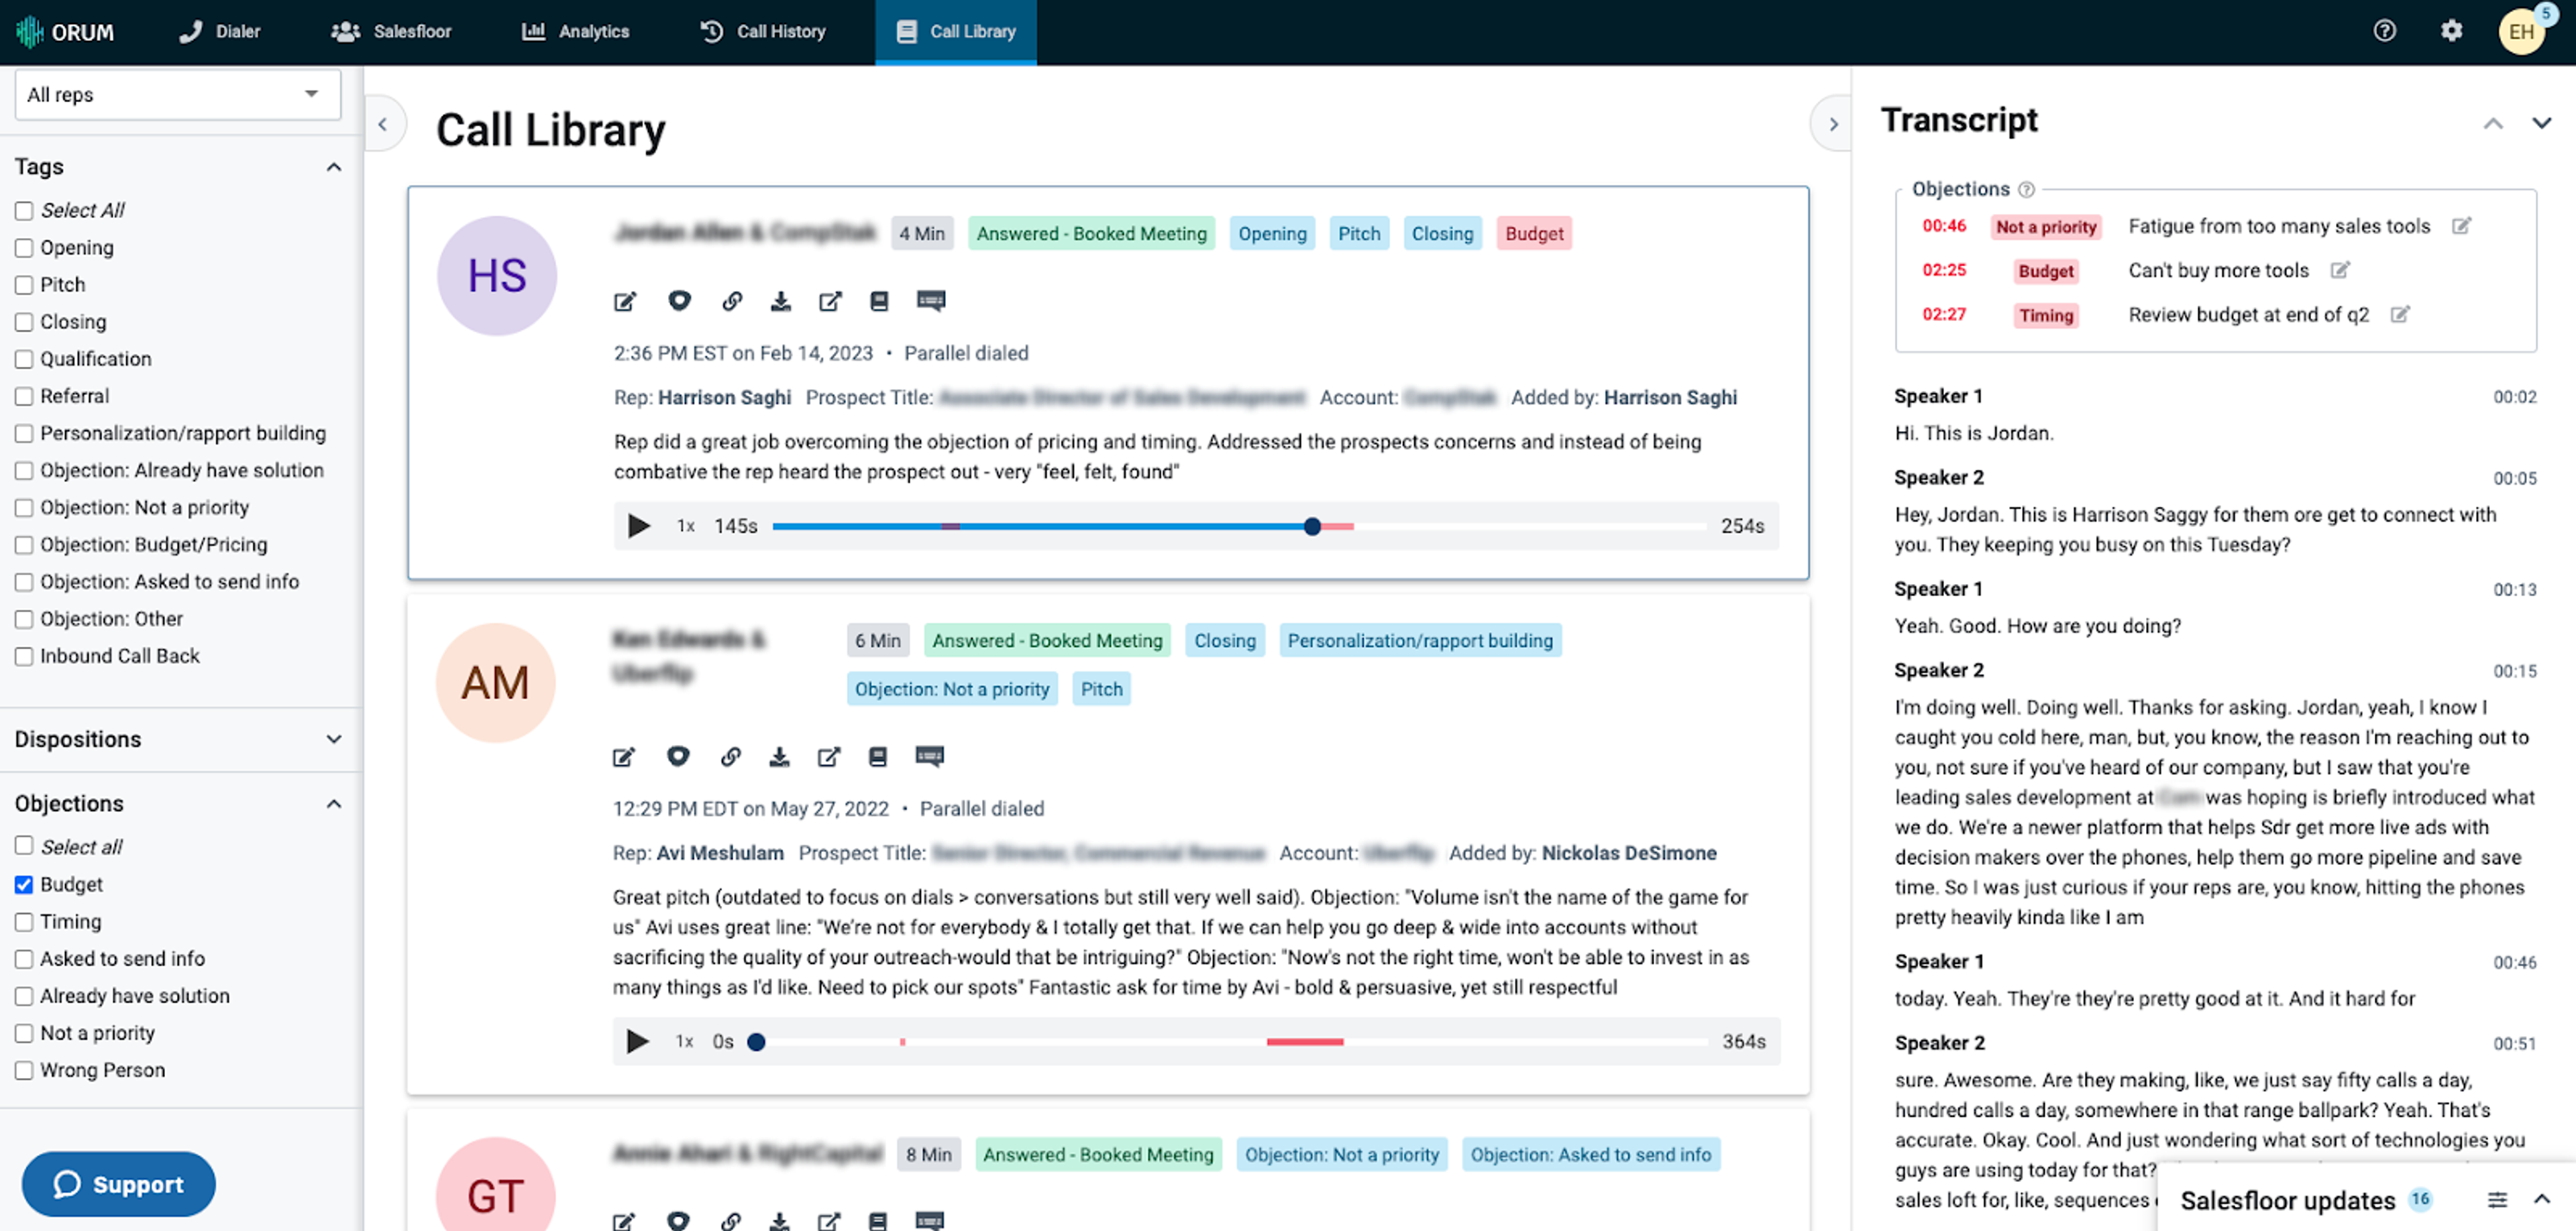Open the All reps dropdown

point(177,94)
